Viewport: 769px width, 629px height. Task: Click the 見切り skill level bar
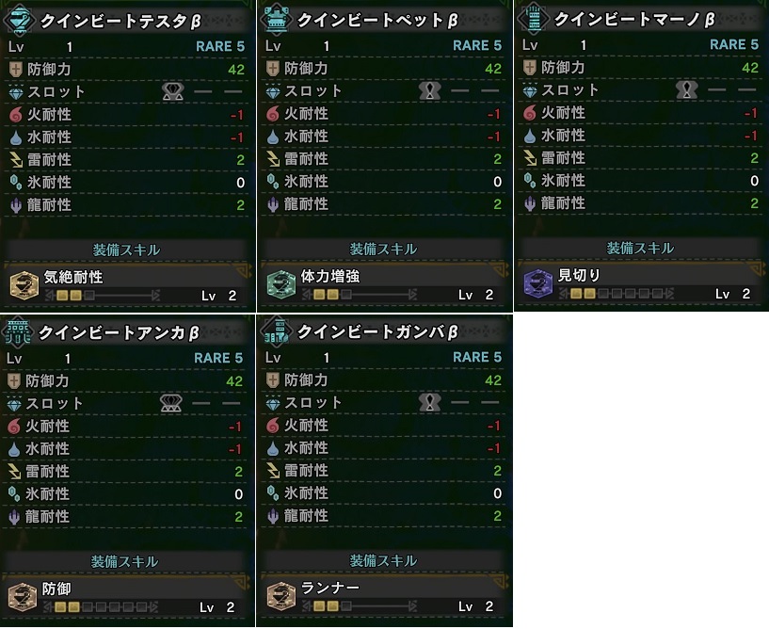tap(617, 294)
